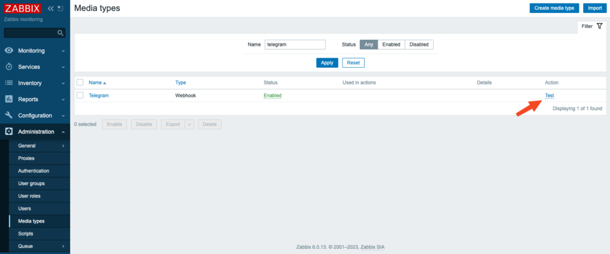The width and height of the screenshot is (610, 254).
Task: Click the Create media type button
Action: point(554,8)
